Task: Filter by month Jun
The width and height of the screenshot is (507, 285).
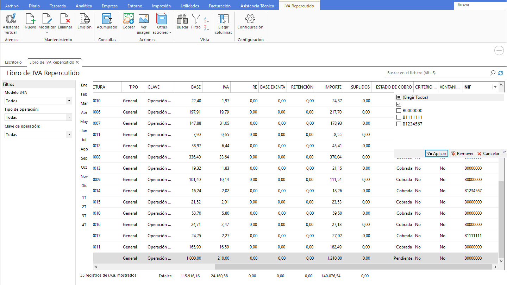Action: [x=84, y=131]
